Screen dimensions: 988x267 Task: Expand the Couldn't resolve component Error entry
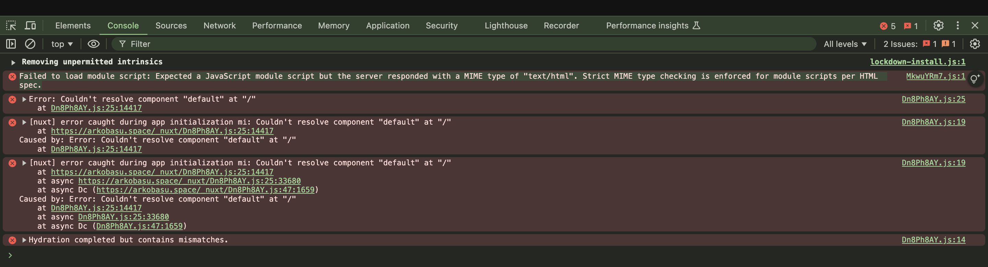24,100
